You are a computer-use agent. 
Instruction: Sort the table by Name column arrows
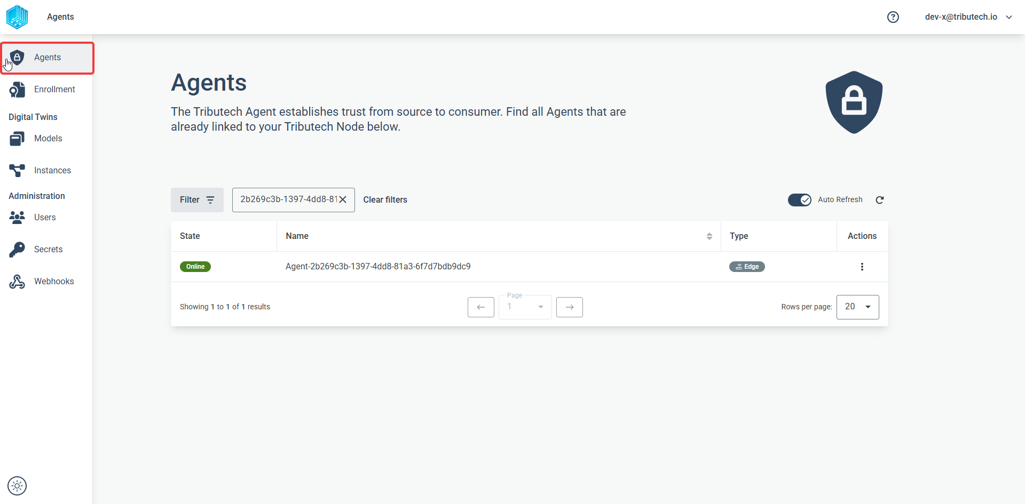tap(709, 236)
